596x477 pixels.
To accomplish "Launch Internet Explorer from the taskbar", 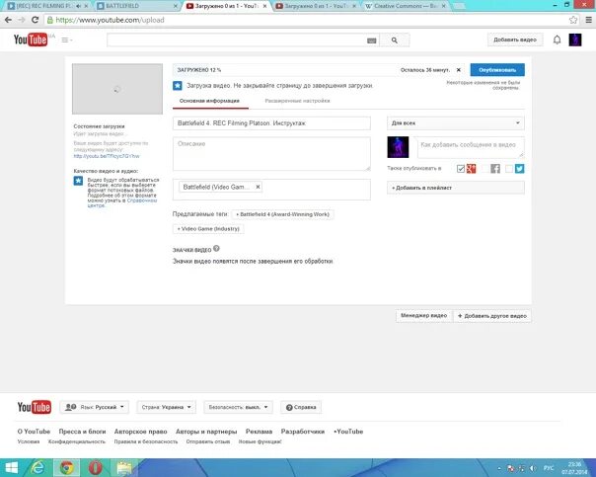I will point(37,468).
